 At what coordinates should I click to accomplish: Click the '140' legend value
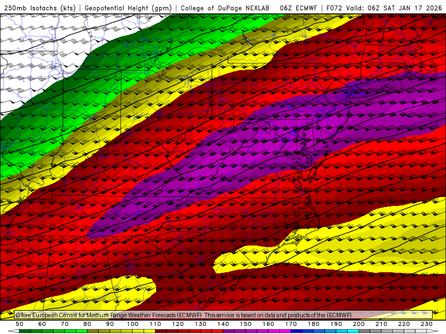click(223, 324)
